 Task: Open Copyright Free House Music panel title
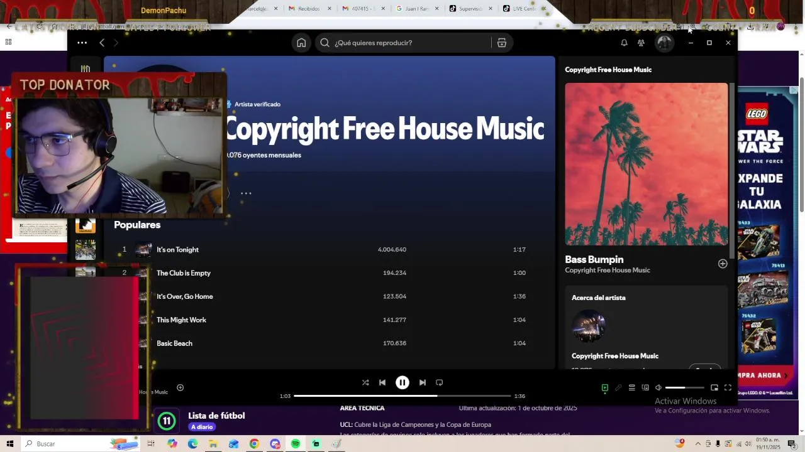coord(608,70)
